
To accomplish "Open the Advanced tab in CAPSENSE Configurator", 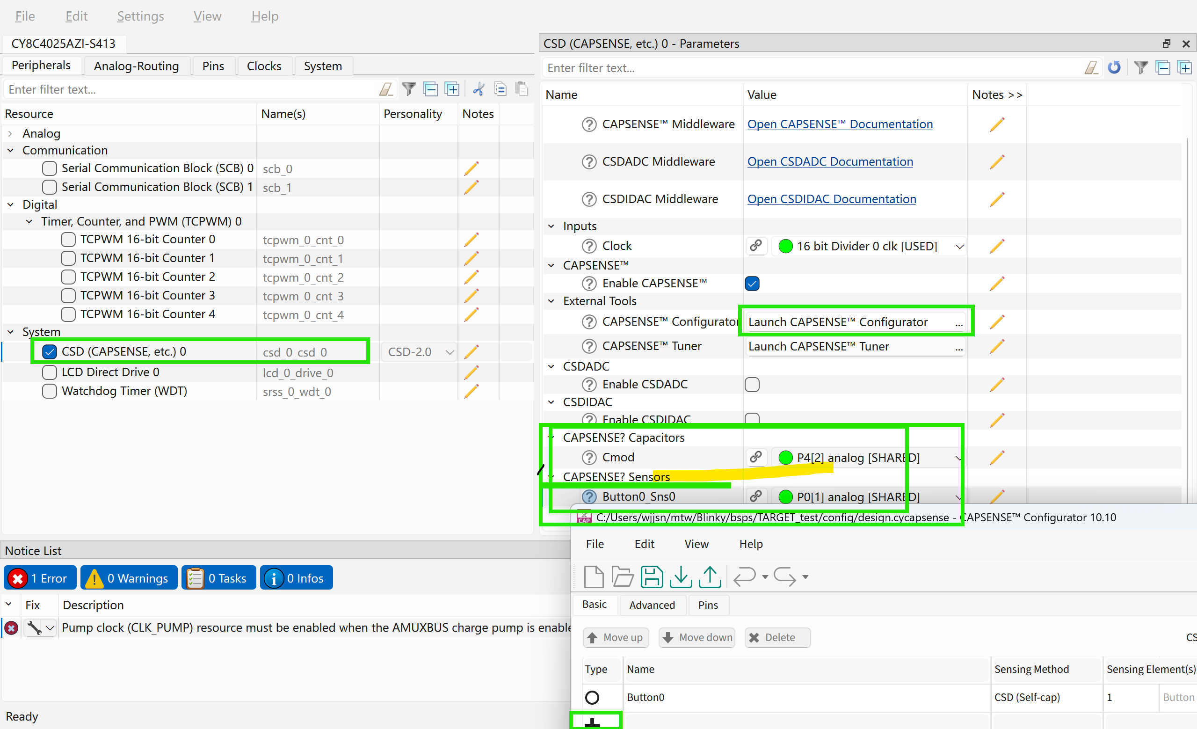I will [652, 605].
